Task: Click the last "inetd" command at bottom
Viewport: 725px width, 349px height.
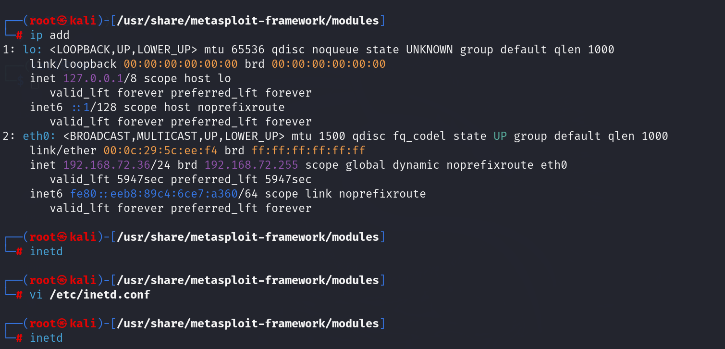Action: (46, 338)
